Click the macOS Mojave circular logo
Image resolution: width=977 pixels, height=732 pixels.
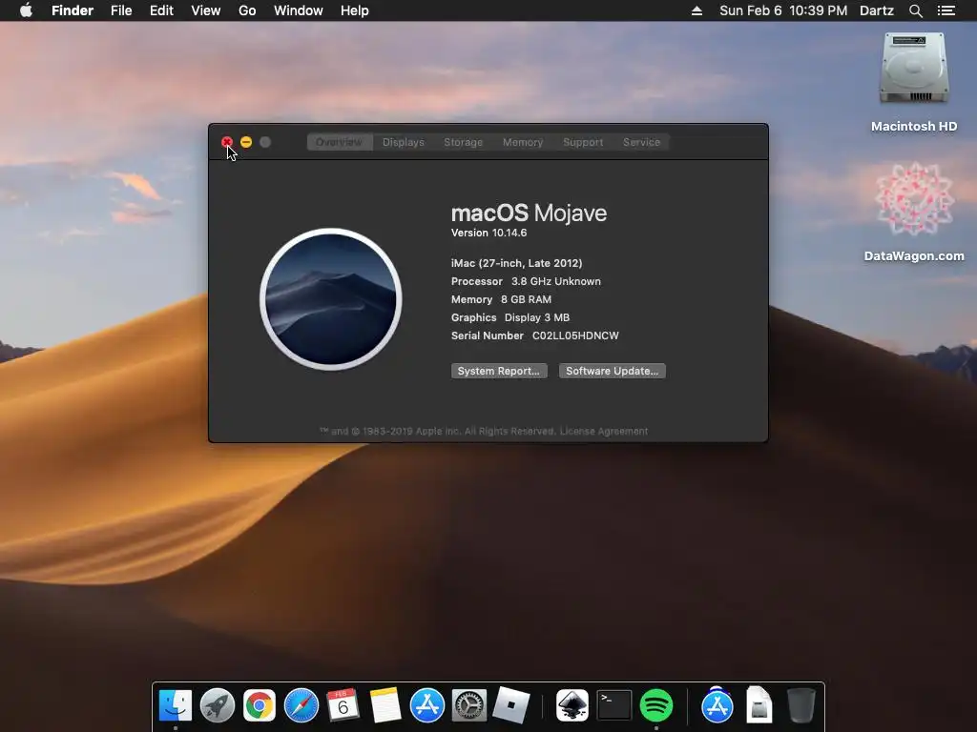click(x=331, y=298)
